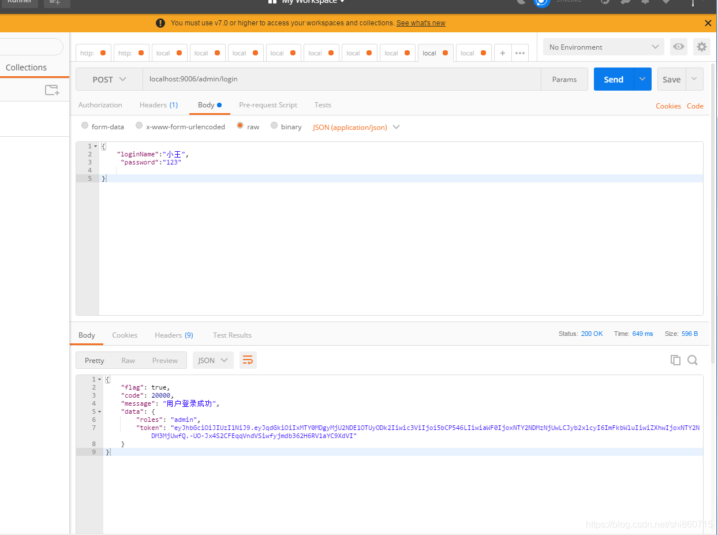Open the tab options three-dots menu

pyautogui.click(x=520, y=53)
